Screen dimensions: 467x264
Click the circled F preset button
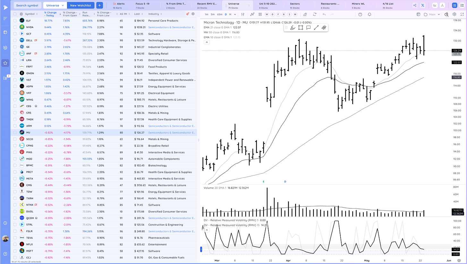pyautogui.click(x=279, y=14)
